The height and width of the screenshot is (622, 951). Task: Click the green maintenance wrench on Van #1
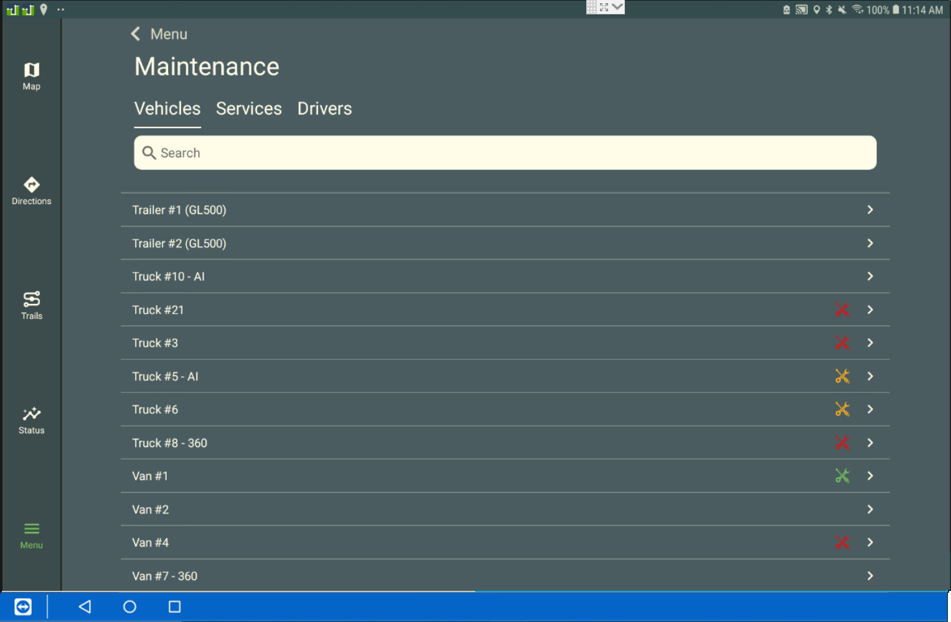[x=843, y=476]
